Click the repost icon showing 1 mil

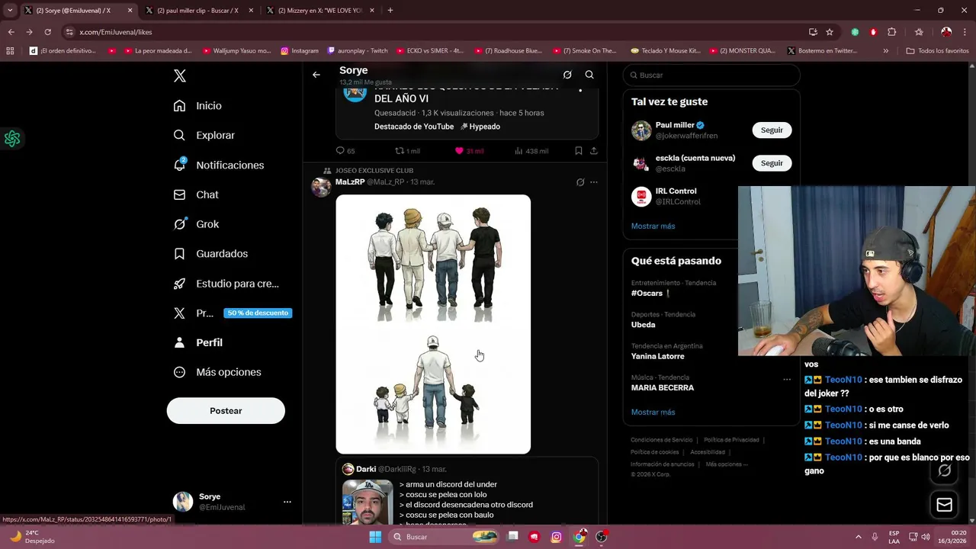tap(400, 151)
